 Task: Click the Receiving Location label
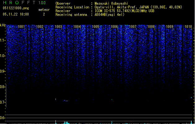tap(72, 7)
